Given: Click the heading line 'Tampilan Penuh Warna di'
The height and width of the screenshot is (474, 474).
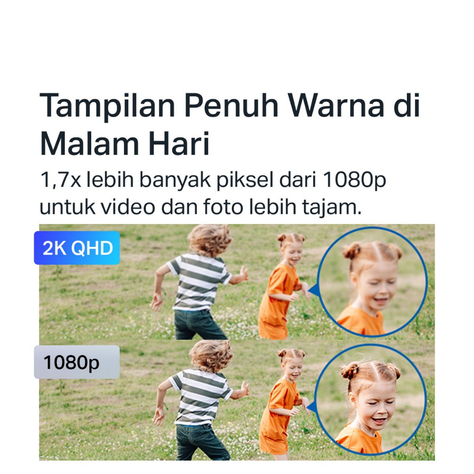Looking at the screenshot, I should pos(230,106).
